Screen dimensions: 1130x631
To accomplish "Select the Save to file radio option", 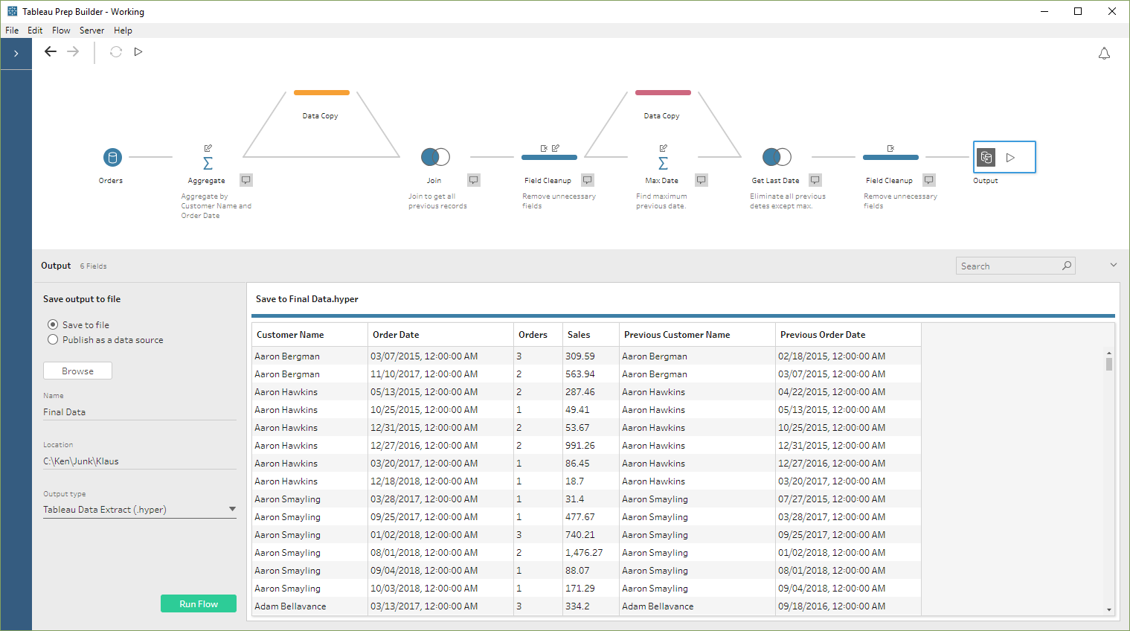I will [53, 324].
